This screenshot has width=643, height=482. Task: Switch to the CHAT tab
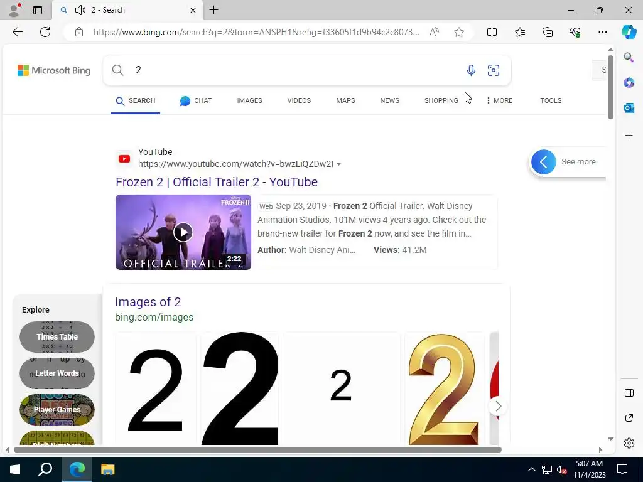(x=196, y=100)
